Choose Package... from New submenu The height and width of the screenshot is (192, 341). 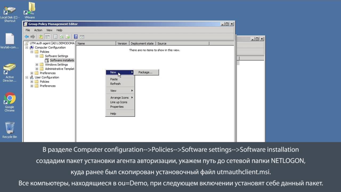(146, 72)
